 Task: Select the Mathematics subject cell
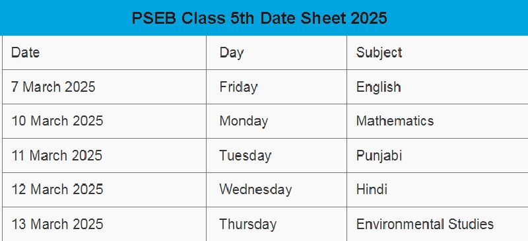(x=438, y=121)
